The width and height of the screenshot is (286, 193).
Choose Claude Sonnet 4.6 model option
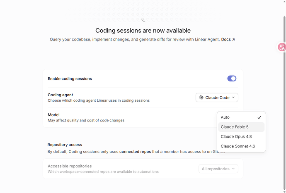pyautogui.click(x=241, y=146)
